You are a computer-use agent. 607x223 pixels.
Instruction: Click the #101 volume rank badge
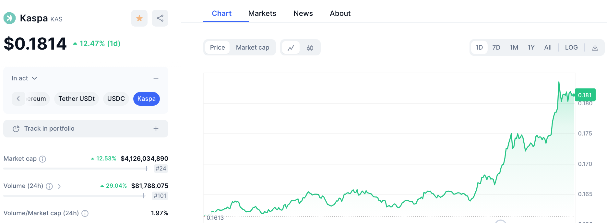click(160, 196)
